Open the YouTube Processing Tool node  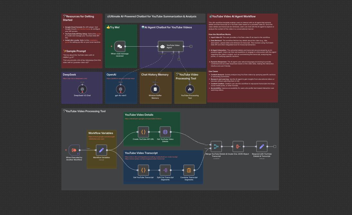coord(190,89)
